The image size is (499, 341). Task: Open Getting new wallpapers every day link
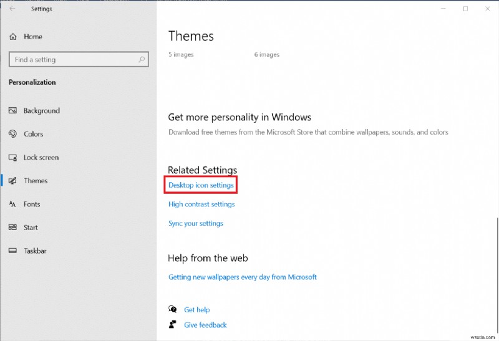[x=243, y=277]
